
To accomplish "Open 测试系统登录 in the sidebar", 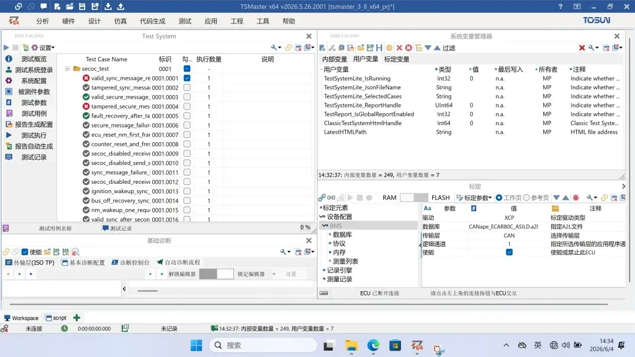I will click(x=34, y=70).
